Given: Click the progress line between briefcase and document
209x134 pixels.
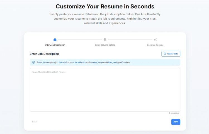Looking at the screenshot, I should pyautogui.click(x=80, y=40).
